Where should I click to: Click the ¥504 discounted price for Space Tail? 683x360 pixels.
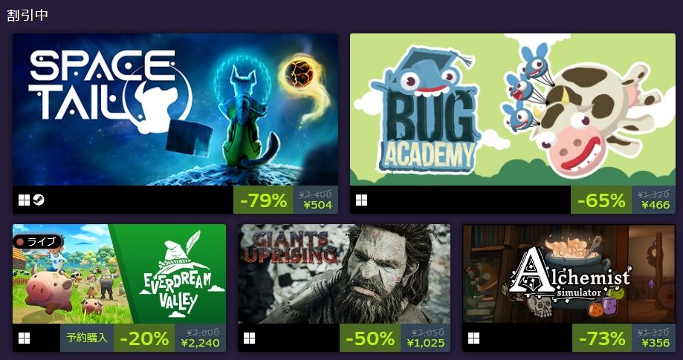[x=317, y=205]
